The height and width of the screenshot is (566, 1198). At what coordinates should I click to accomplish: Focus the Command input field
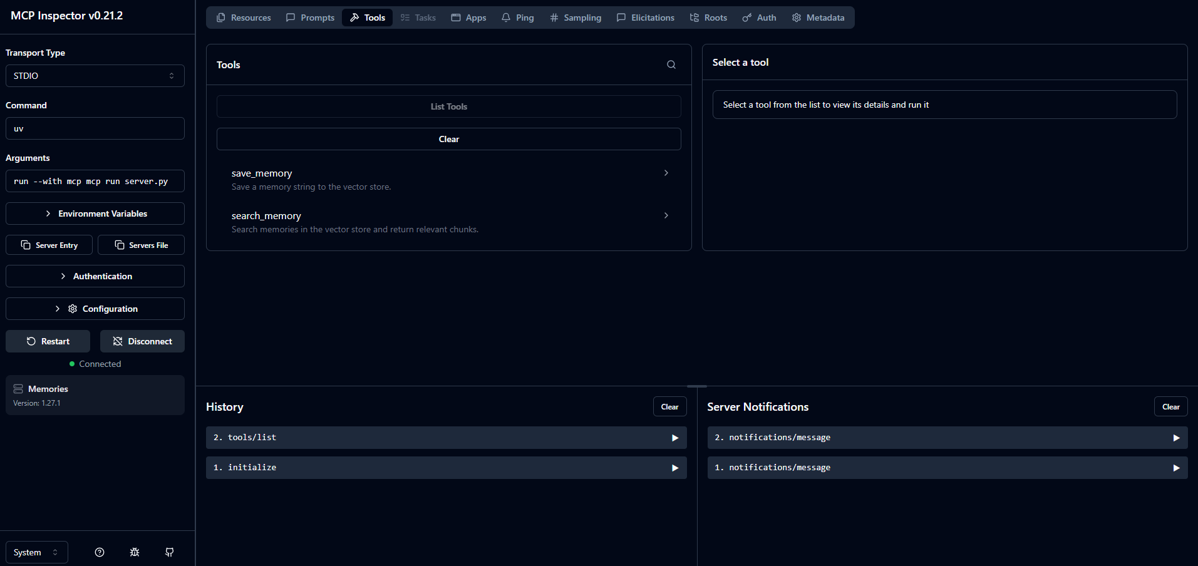pyautogui.click(x=95, y=128)
